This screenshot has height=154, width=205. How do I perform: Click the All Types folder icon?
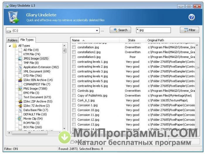coord(15,46)
